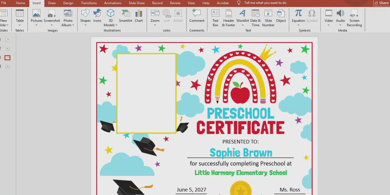Image resolution: width=390 pixels, height=195 pixels.
Task: Open the Pictures dropdown menu
Action: [x=36, y=25]
